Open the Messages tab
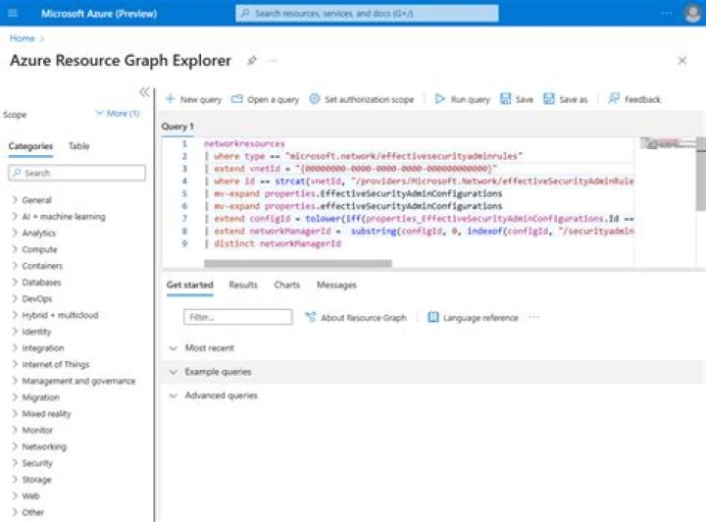 click(336, 286)
